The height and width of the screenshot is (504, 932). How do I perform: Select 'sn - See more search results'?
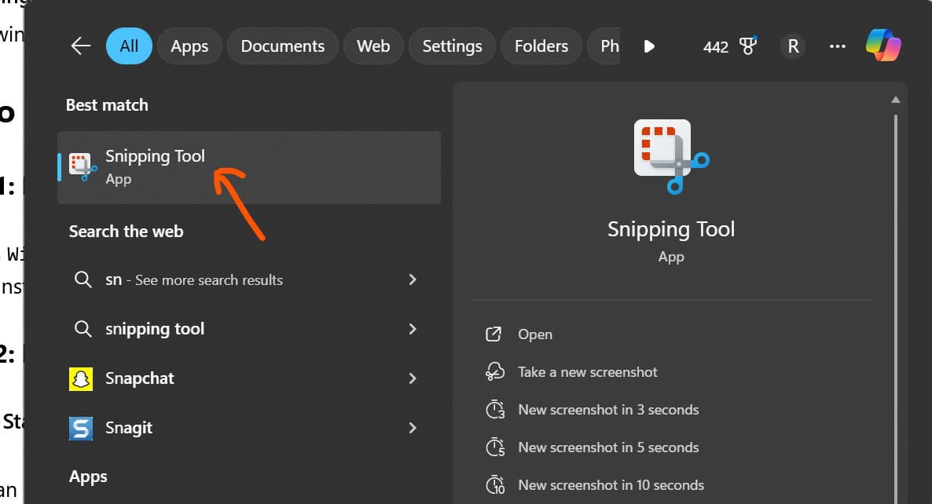point(194,279)
